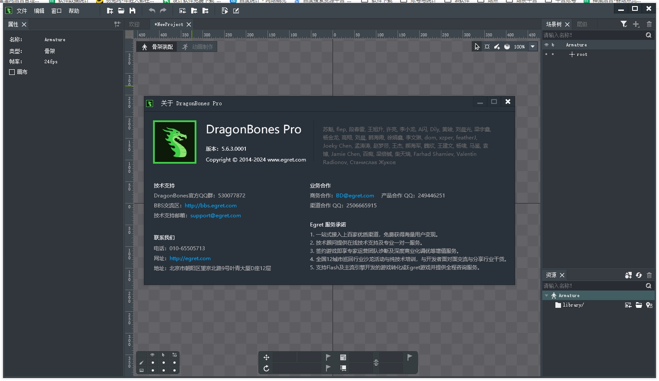Click the folder icon with left arrow
Viewport: 659px width, 381px height.
pyautogui.click(x=194, y=11)
